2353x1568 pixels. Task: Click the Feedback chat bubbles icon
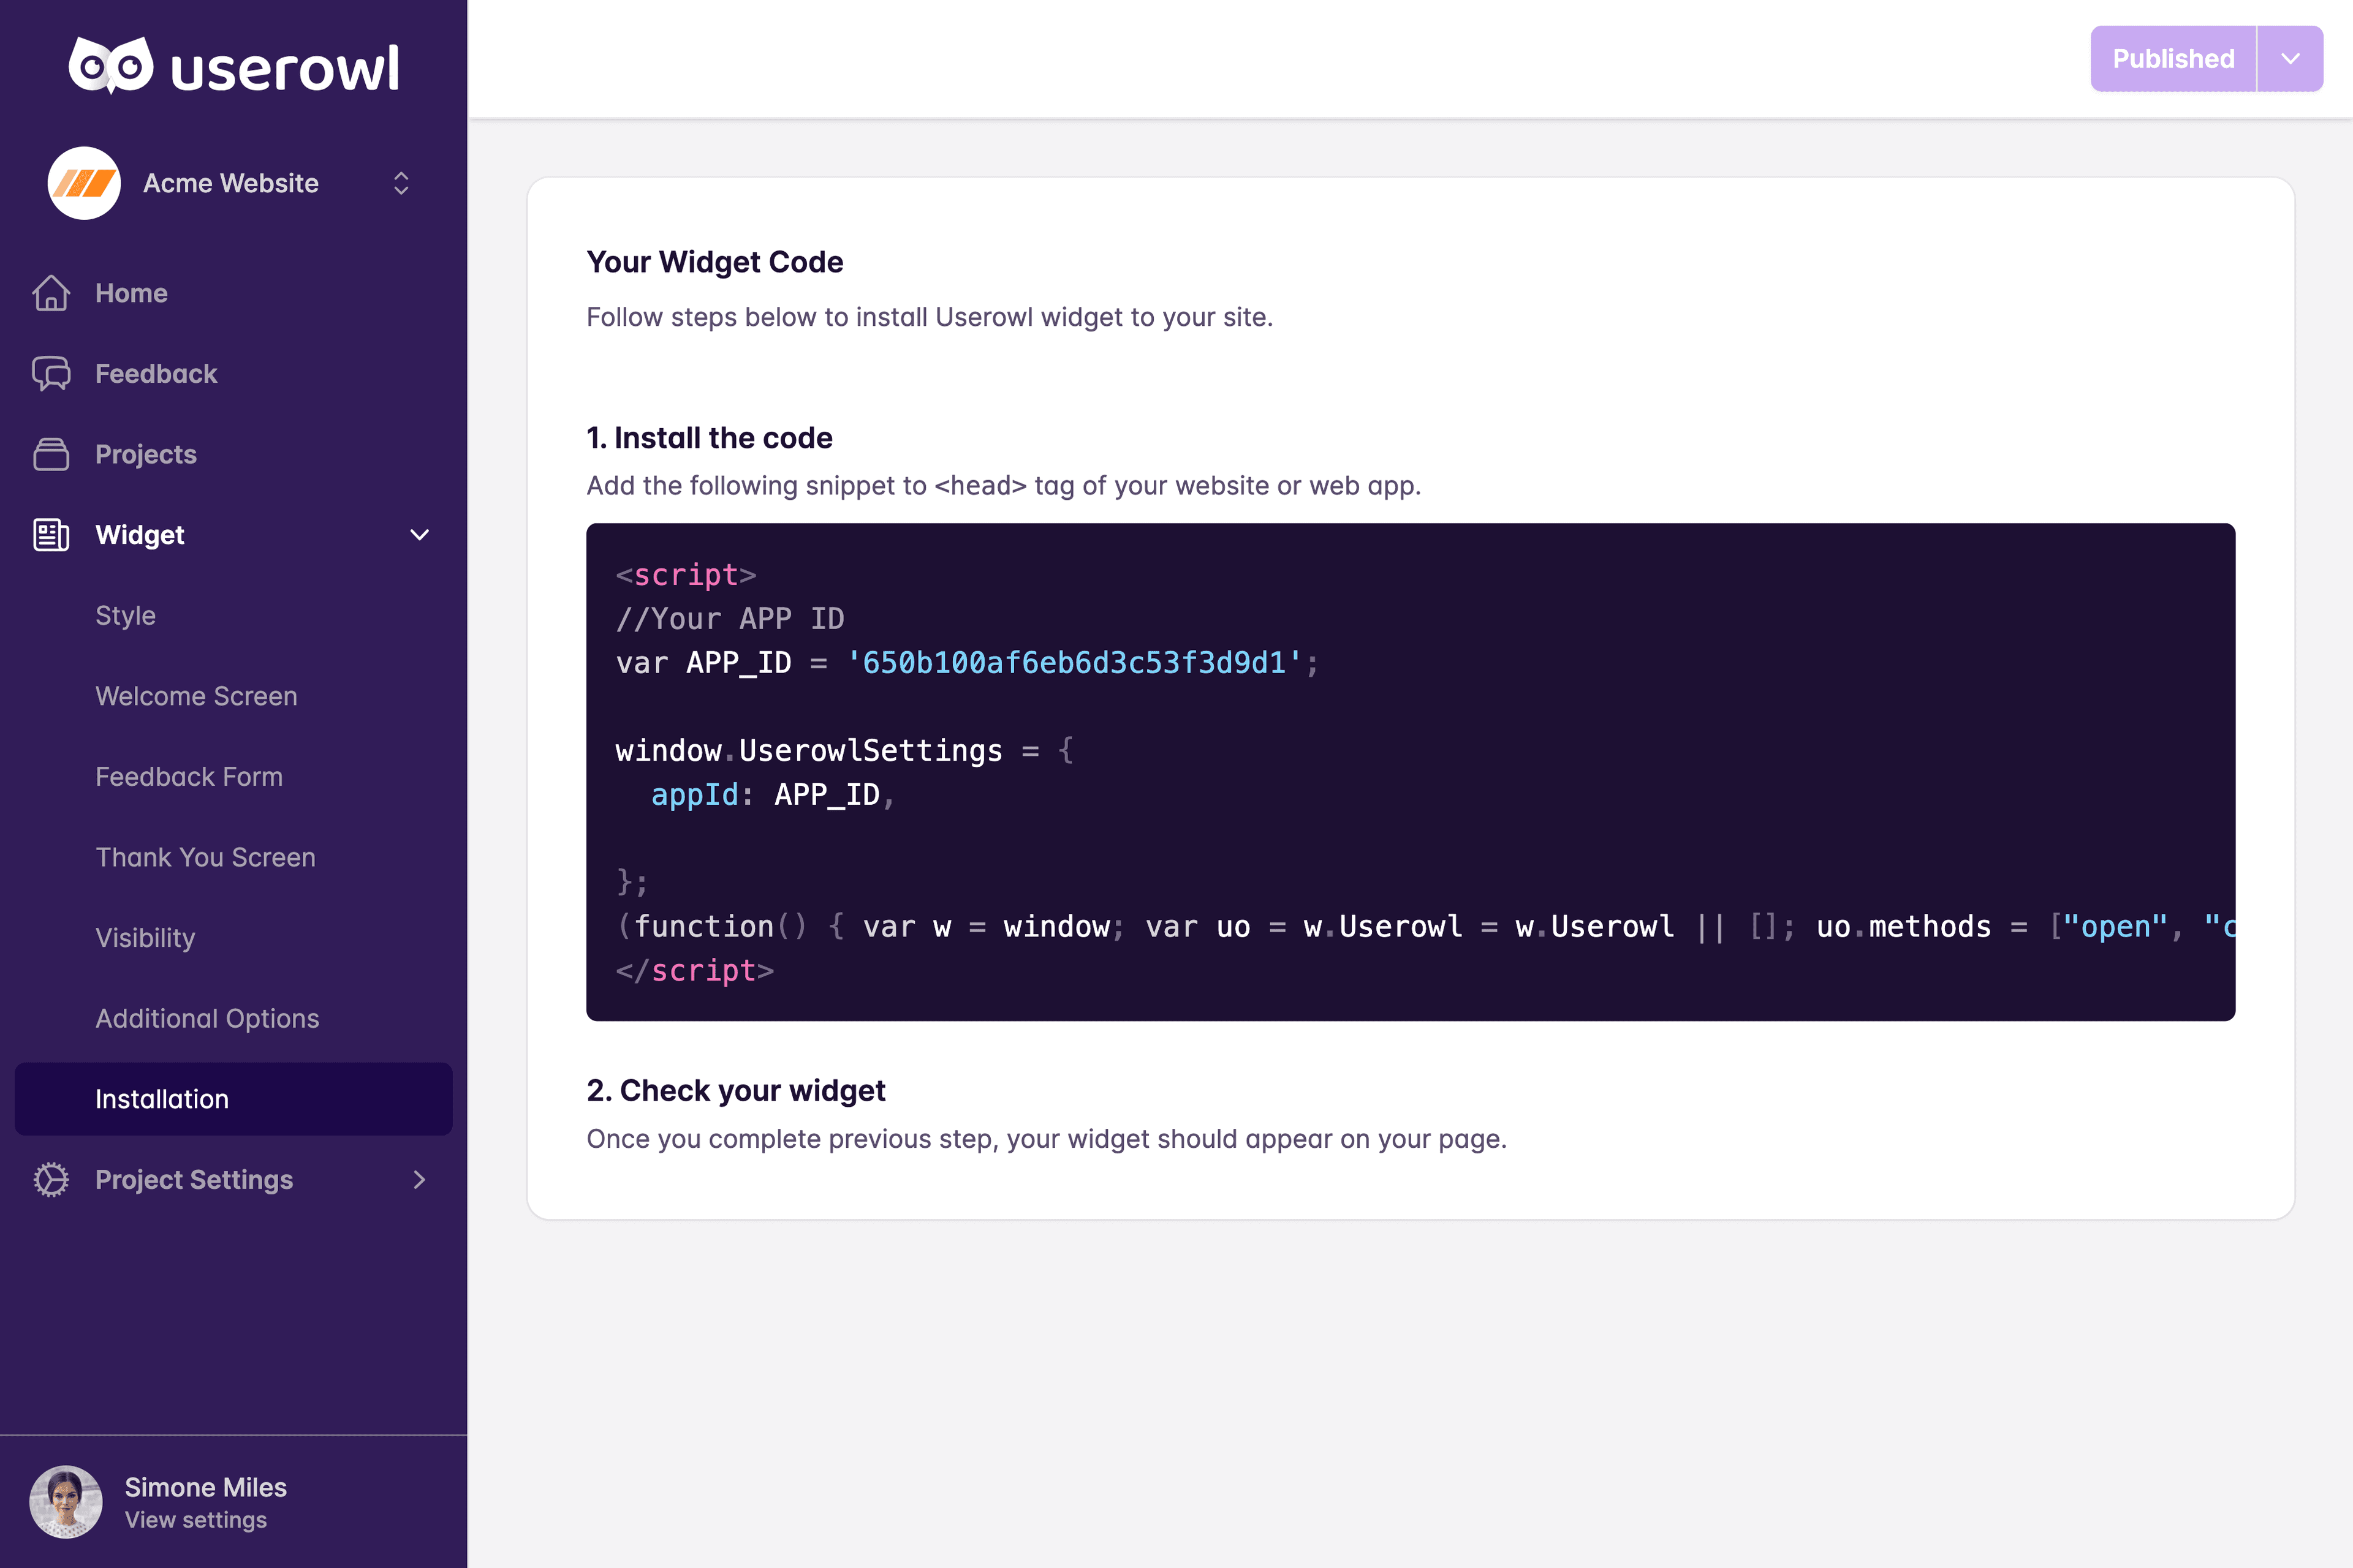(51, 374)
